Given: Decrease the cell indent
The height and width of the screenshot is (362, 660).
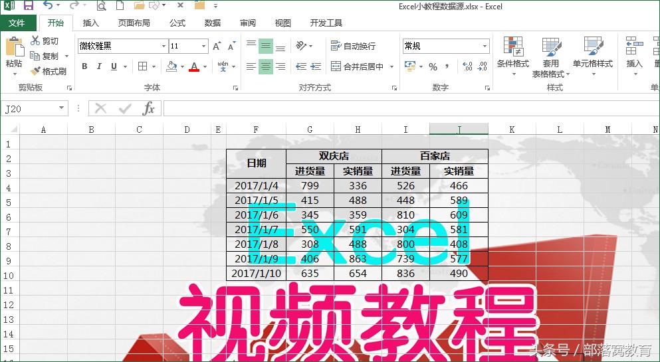Looking at the screenshot, I should pyautogui.click(x=301, y=66).
